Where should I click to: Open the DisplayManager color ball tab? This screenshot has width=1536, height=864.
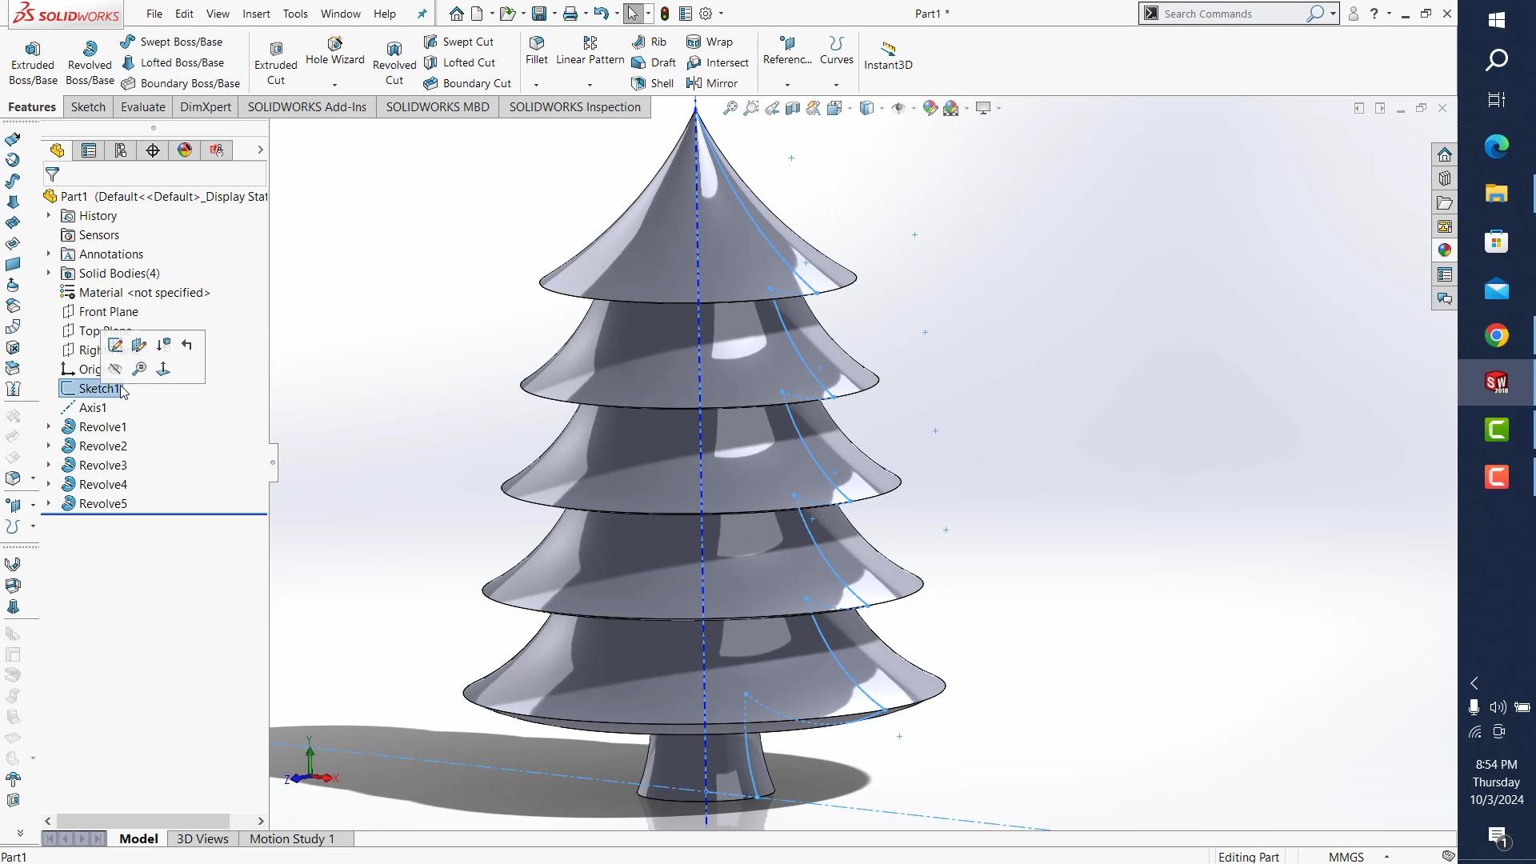point(185,150)
